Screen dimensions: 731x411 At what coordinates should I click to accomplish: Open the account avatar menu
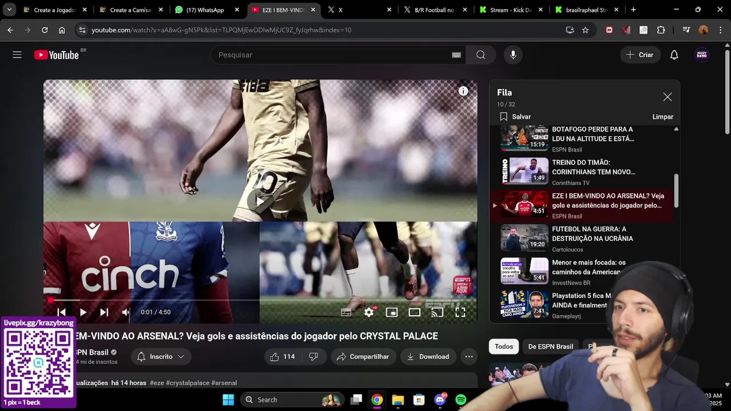click(702, 55)
